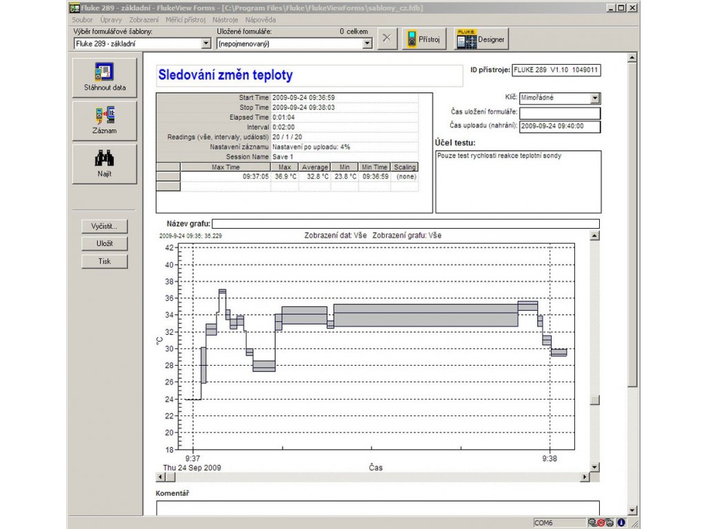Click the Stáhnout data download icon button

[x=105, y=77]
